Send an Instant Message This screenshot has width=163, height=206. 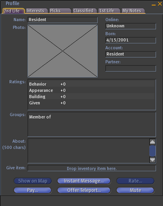coord(84,181)
